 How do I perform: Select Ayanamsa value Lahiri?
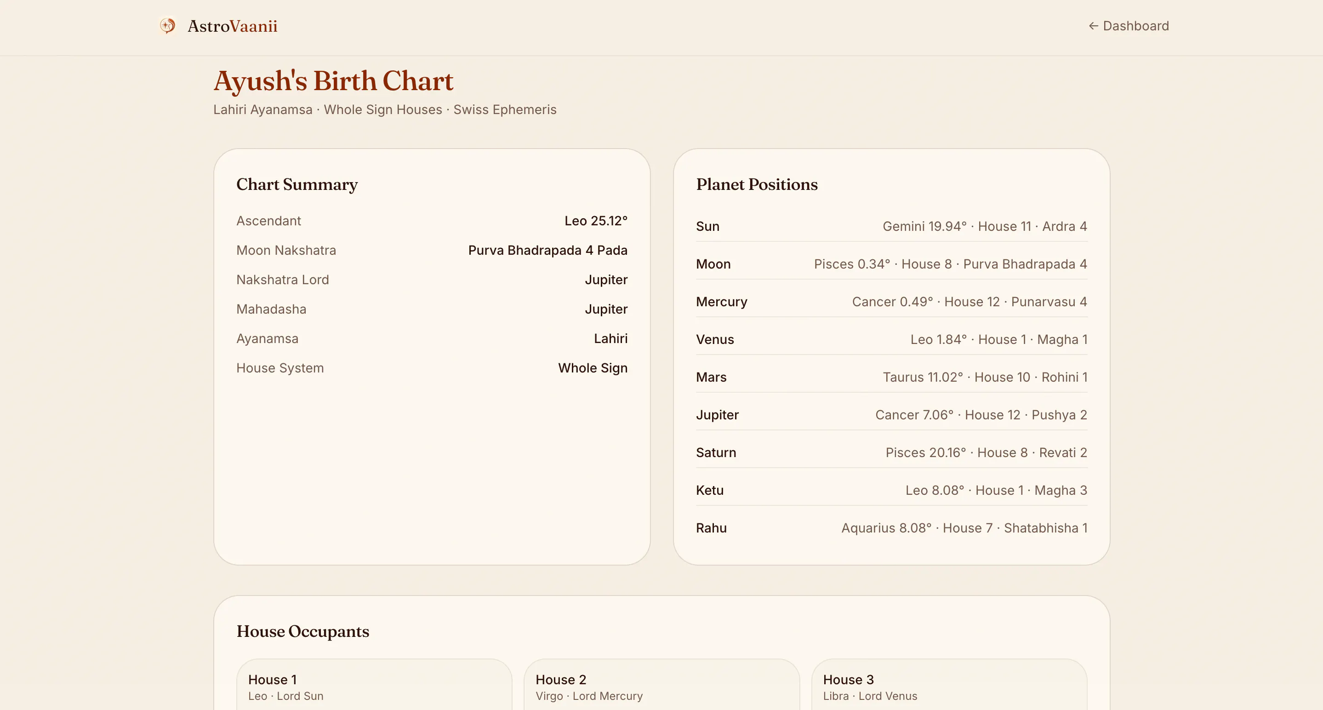tap(610, 338)
